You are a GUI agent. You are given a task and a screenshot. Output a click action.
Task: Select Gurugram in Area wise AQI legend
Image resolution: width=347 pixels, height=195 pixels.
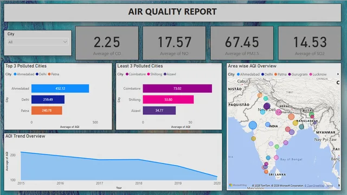[x=298, y=74]
